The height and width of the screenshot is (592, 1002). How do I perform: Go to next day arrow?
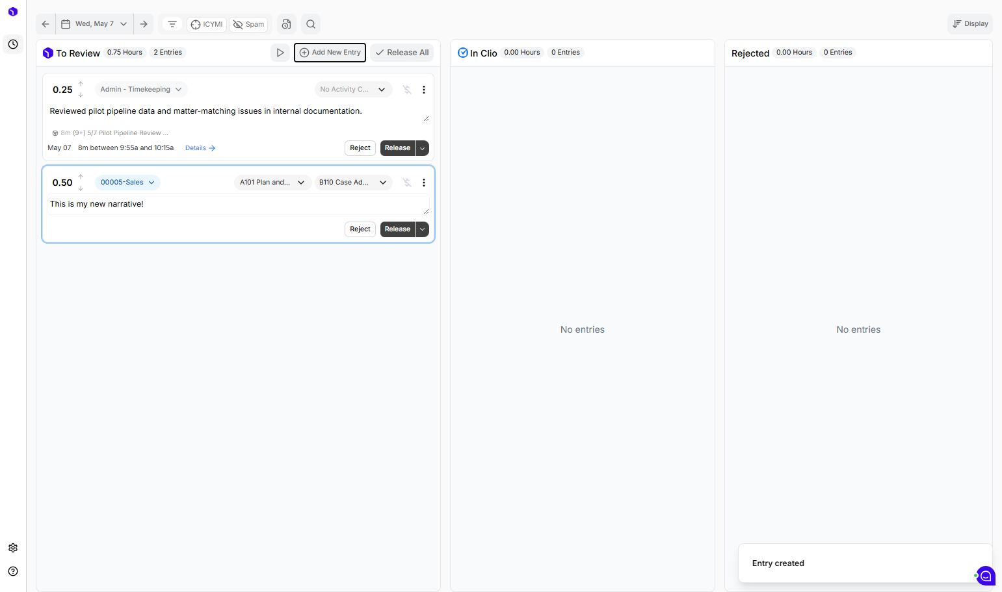pos(144,24)
